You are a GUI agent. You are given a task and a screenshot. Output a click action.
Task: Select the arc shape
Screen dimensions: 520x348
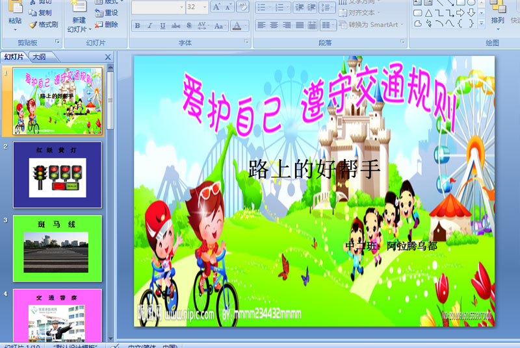(x=439, y=23)
